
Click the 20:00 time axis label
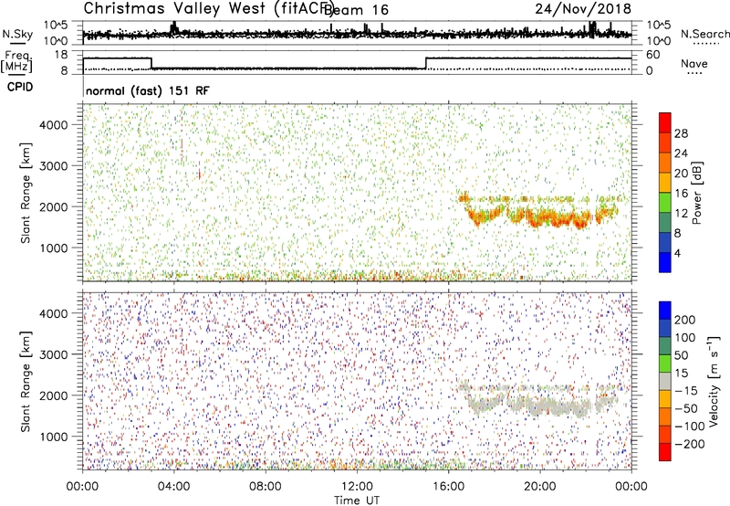click(x=540, y=486)
